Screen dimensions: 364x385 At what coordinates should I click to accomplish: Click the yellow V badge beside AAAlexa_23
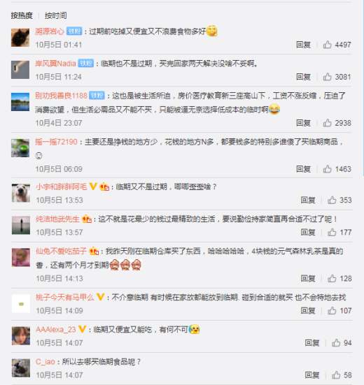(82, 329)
